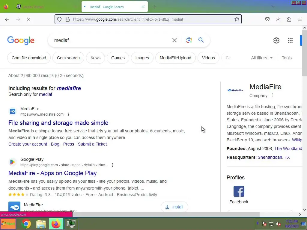Viewport: 307px width, 230px height.
Task: Select the Com file download chip
Action: (x=29, y=58)
